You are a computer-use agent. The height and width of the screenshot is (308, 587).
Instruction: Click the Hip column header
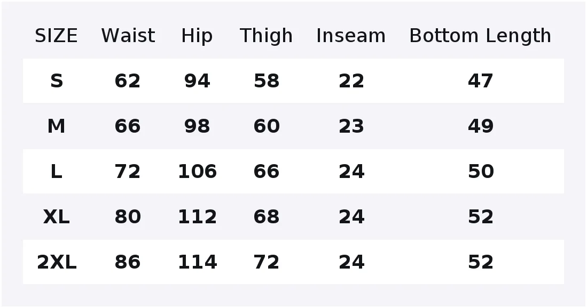197,37
